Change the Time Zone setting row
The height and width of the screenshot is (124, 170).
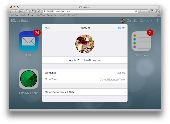[85, 80]
